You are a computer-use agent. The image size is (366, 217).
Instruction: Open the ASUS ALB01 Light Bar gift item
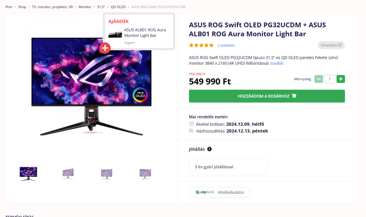pos(145,32)
